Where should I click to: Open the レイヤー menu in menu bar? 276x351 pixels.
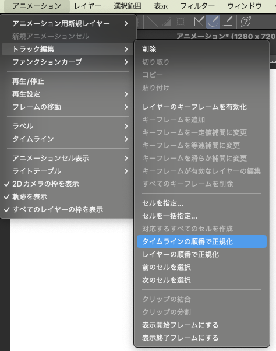point(87,6)
